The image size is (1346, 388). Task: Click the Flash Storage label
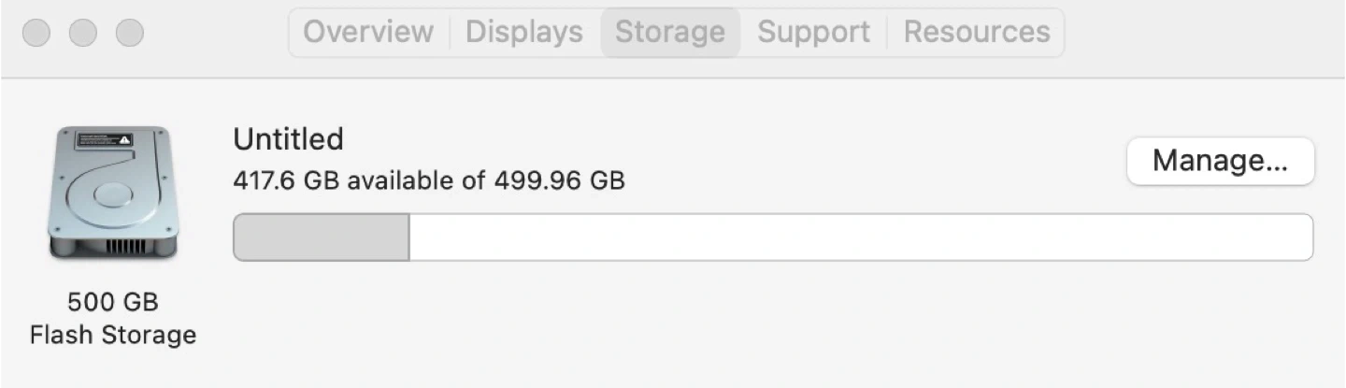(113, 335)
